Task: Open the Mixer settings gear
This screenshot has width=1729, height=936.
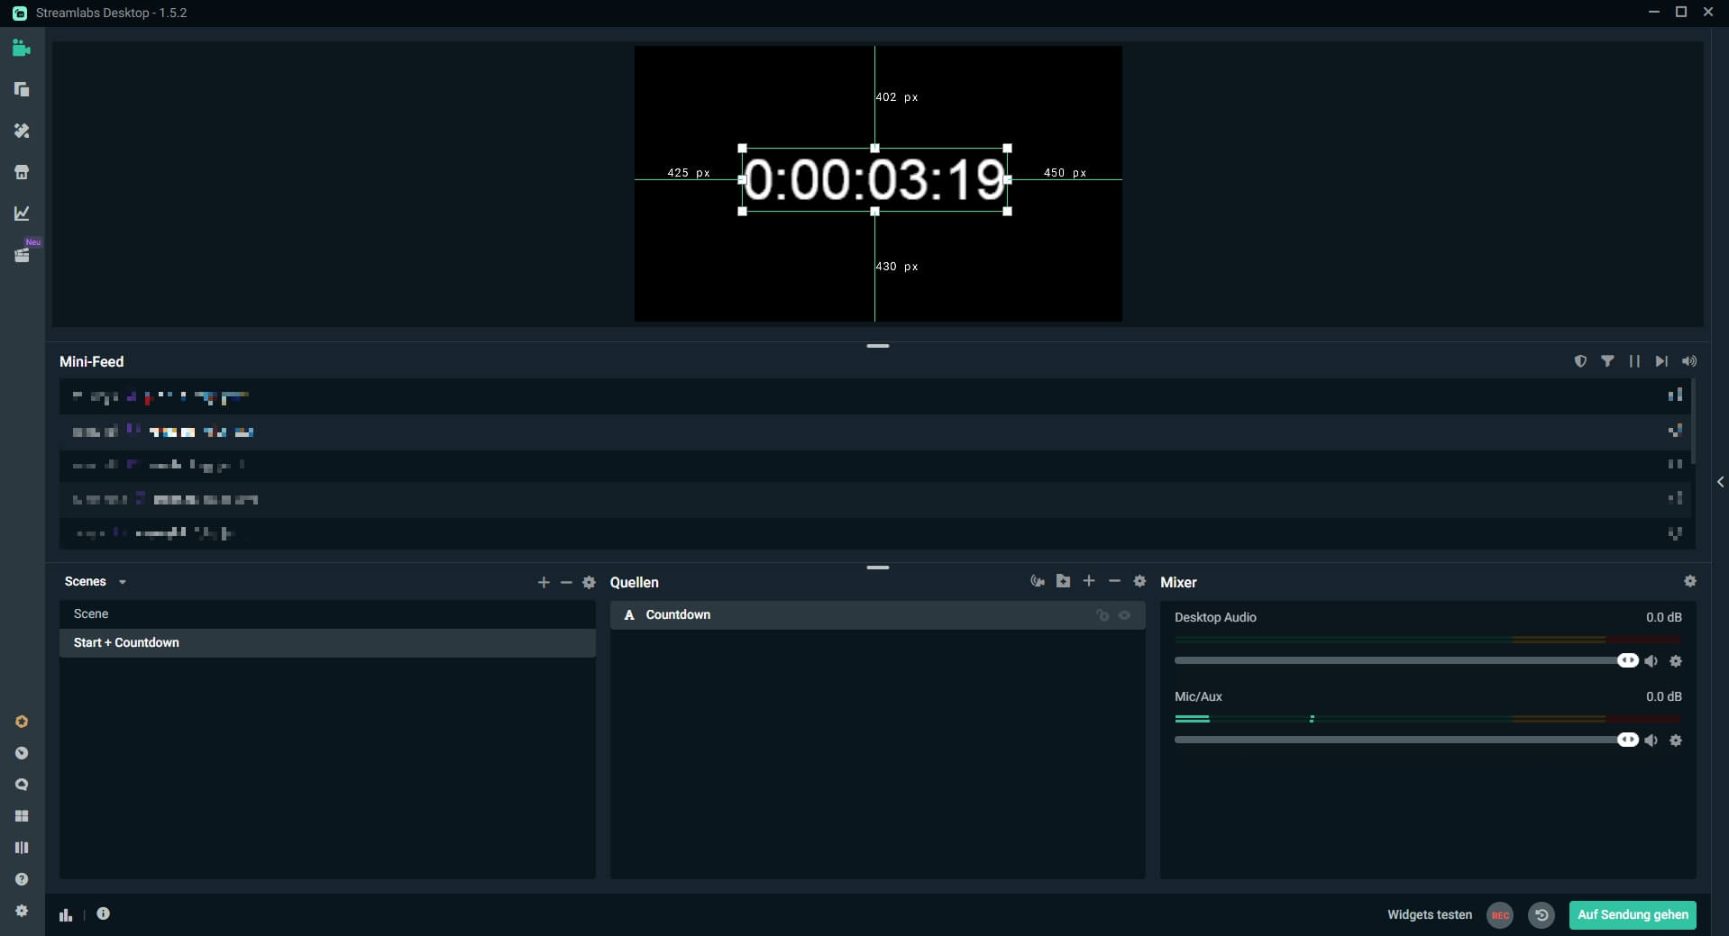Action: (1690, 581)
